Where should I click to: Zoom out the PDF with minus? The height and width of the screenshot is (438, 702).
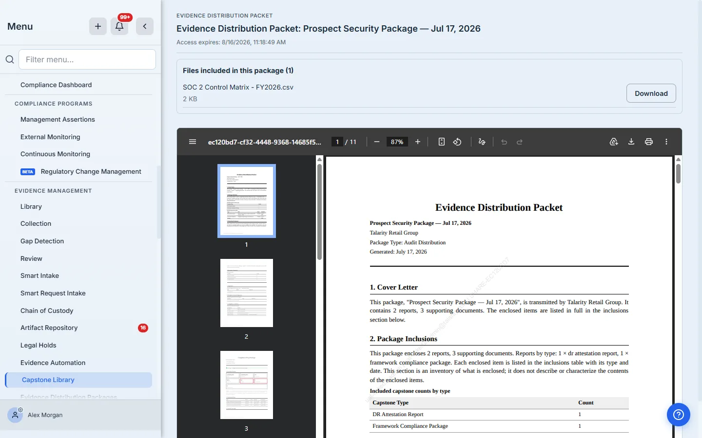tap(377, 142)
